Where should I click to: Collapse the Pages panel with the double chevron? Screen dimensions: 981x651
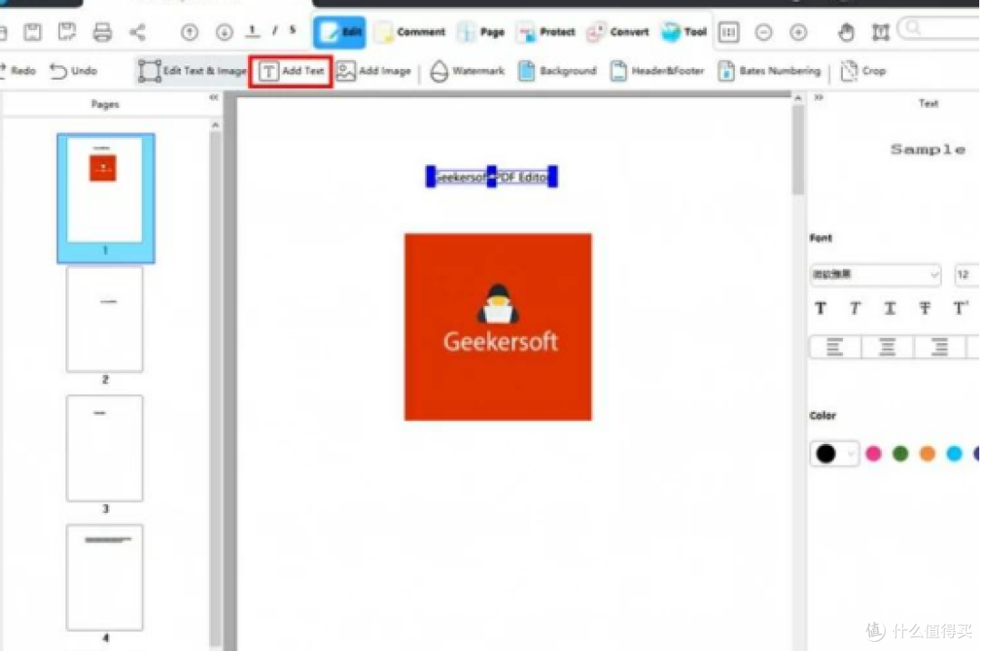214,97
